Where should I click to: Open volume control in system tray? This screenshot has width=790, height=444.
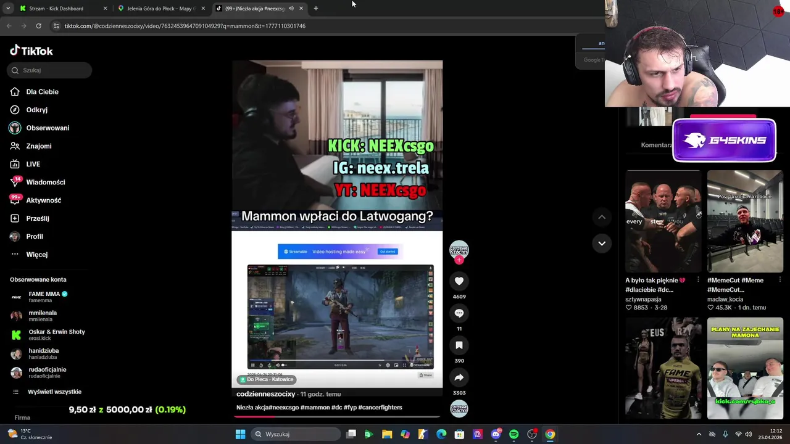[x=749, y=434]
